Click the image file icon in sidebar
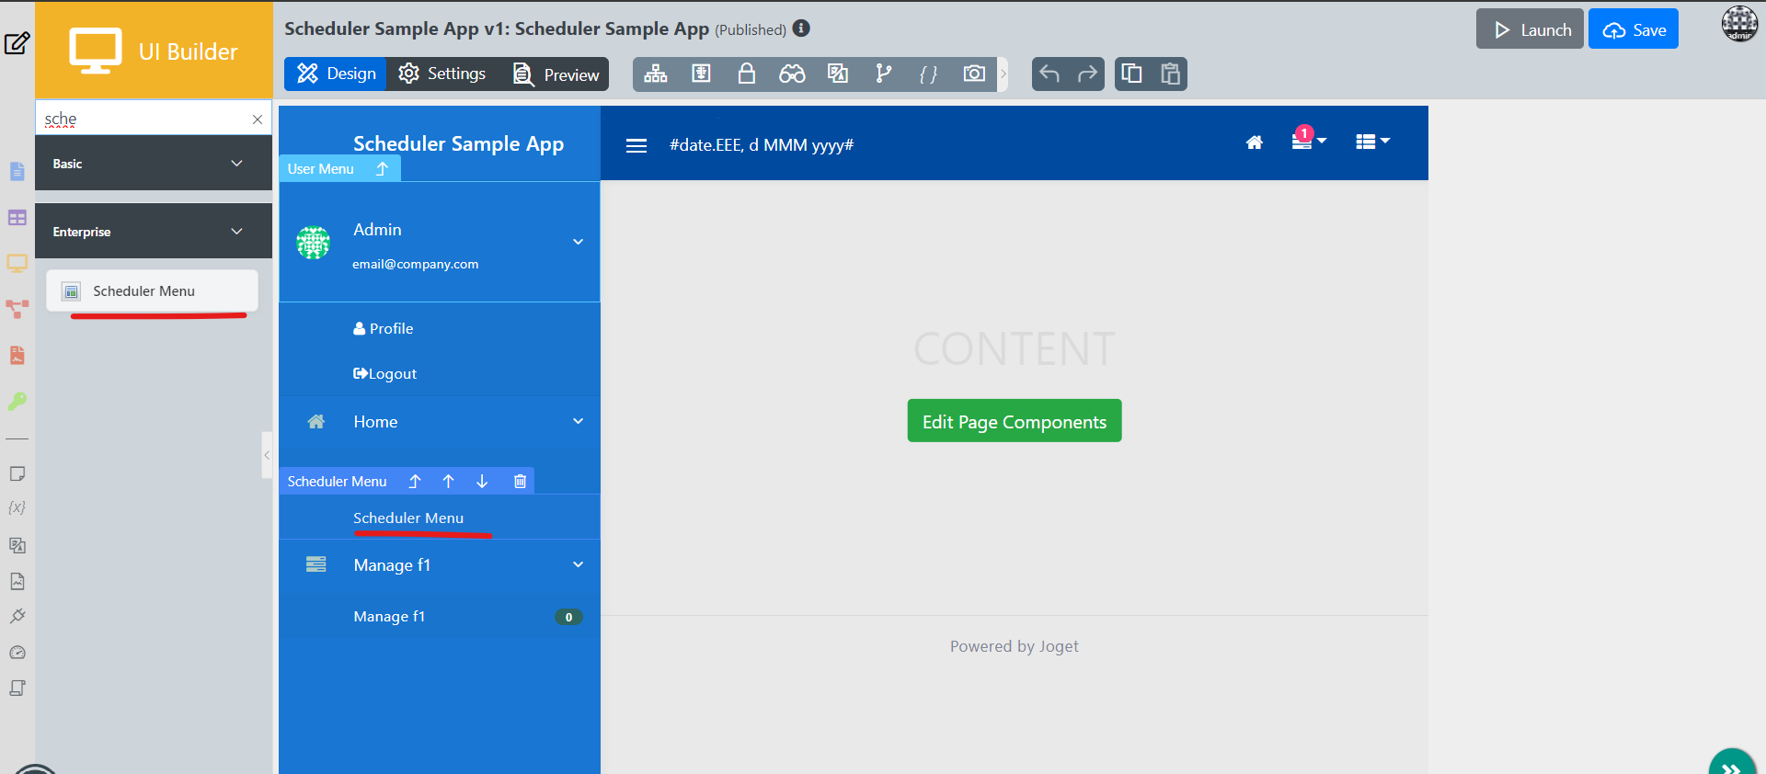Screen dimensions: 1766x774 (x=17, y=581)
